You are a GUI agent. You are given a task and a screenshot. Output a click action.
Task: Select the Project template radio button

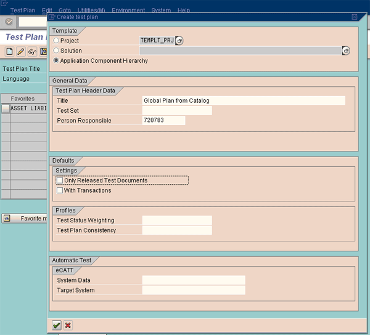pyautogui.click(x=56, y=41)
